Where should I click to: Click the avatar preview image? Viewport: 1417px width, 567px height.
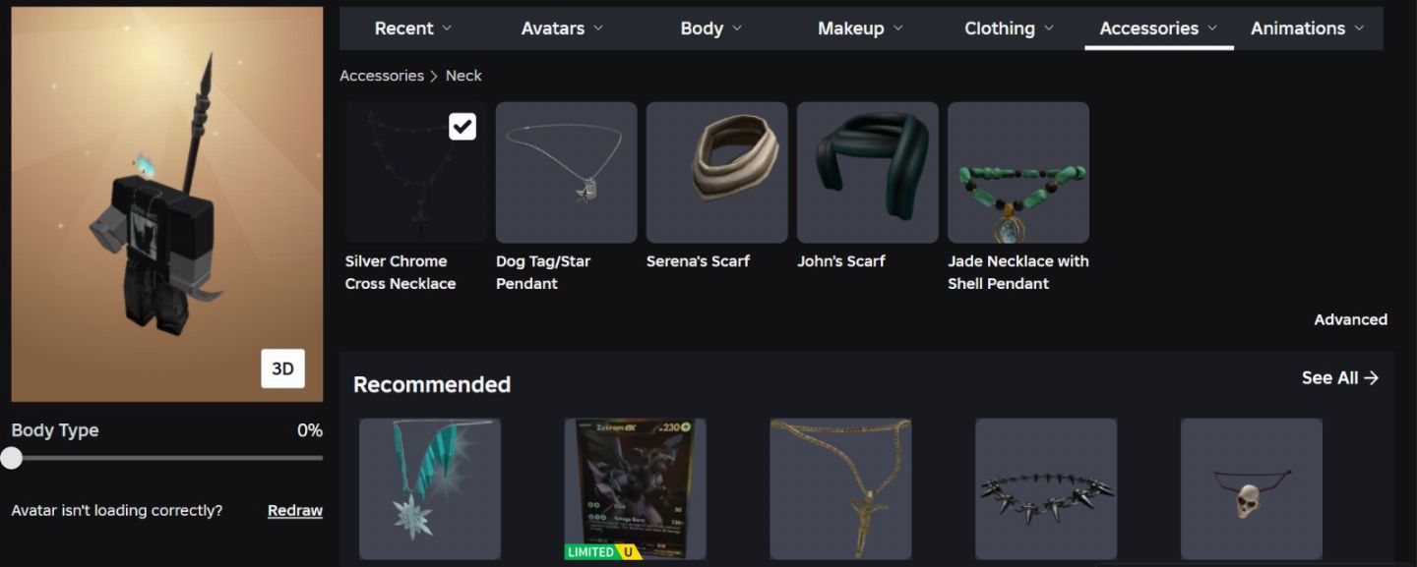click(167, 204)
